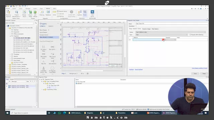Open the Edit Master tool
This screenshot has height=120, width=214.
coord(35,14)
